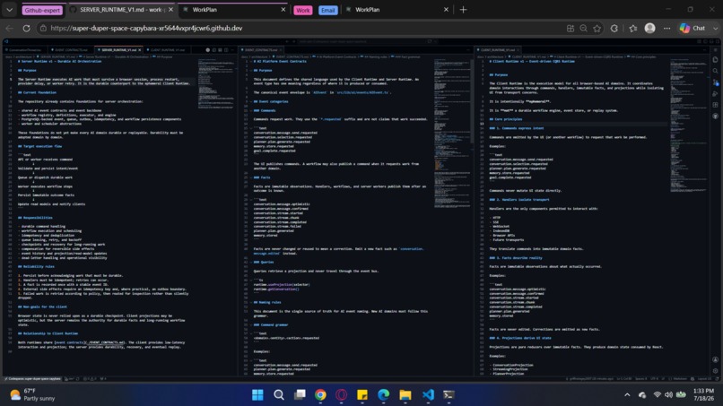
Task: Close the SERVER_RUNTIME_V1.md editor tab
Action: click(140, 50)
